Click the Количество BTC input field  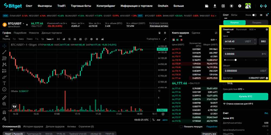tap(246, 54)
